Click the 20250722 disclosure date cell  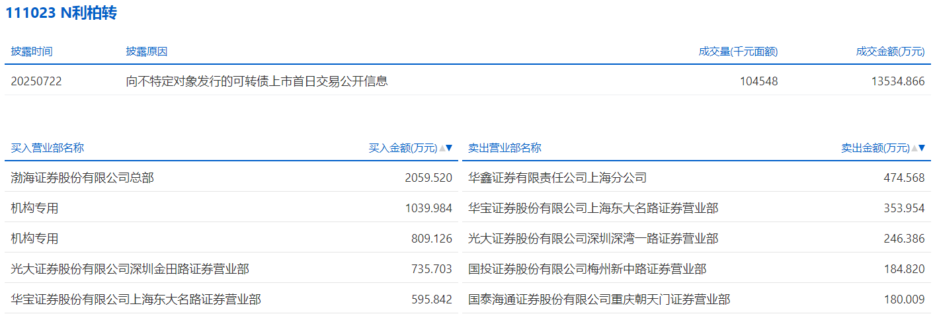click(x=36, y=82)
